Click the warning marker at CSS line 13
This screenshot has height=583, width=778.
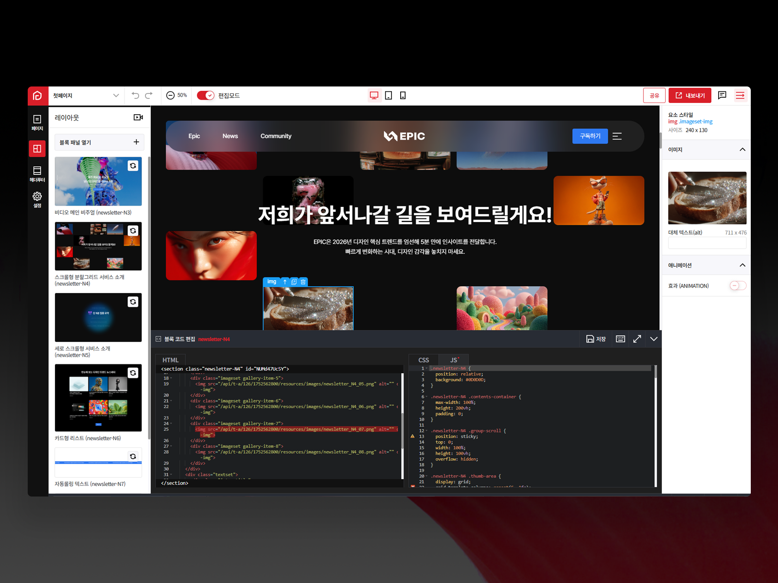point(413,436)
